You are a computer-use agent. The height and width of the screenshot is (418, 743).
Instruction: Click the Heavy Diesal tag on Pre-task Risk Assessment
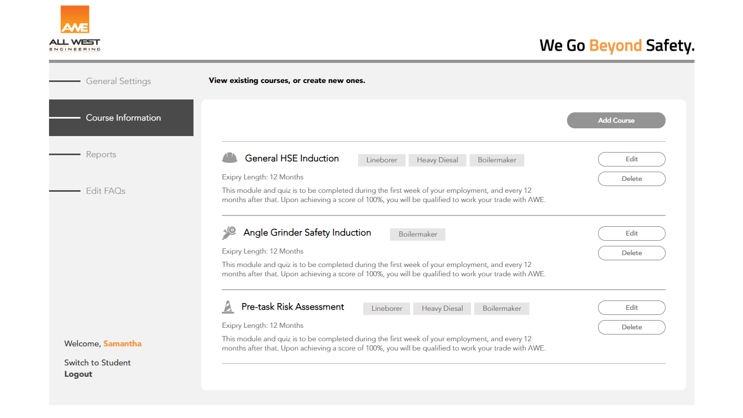pos(442,309)
